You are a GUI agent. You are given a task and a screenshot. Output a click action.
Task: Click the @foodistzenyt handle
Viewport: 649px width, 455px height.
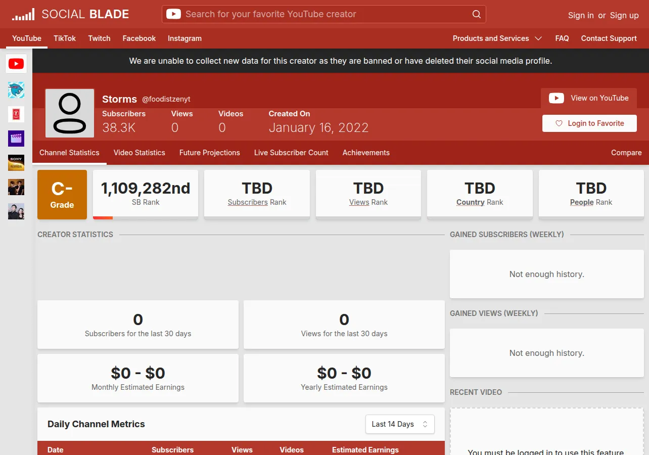pyautogui.click(x=166, y=99)
